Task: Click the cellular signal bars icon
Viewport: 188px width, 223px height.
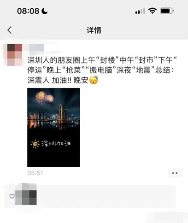Action: click(140, 11)
